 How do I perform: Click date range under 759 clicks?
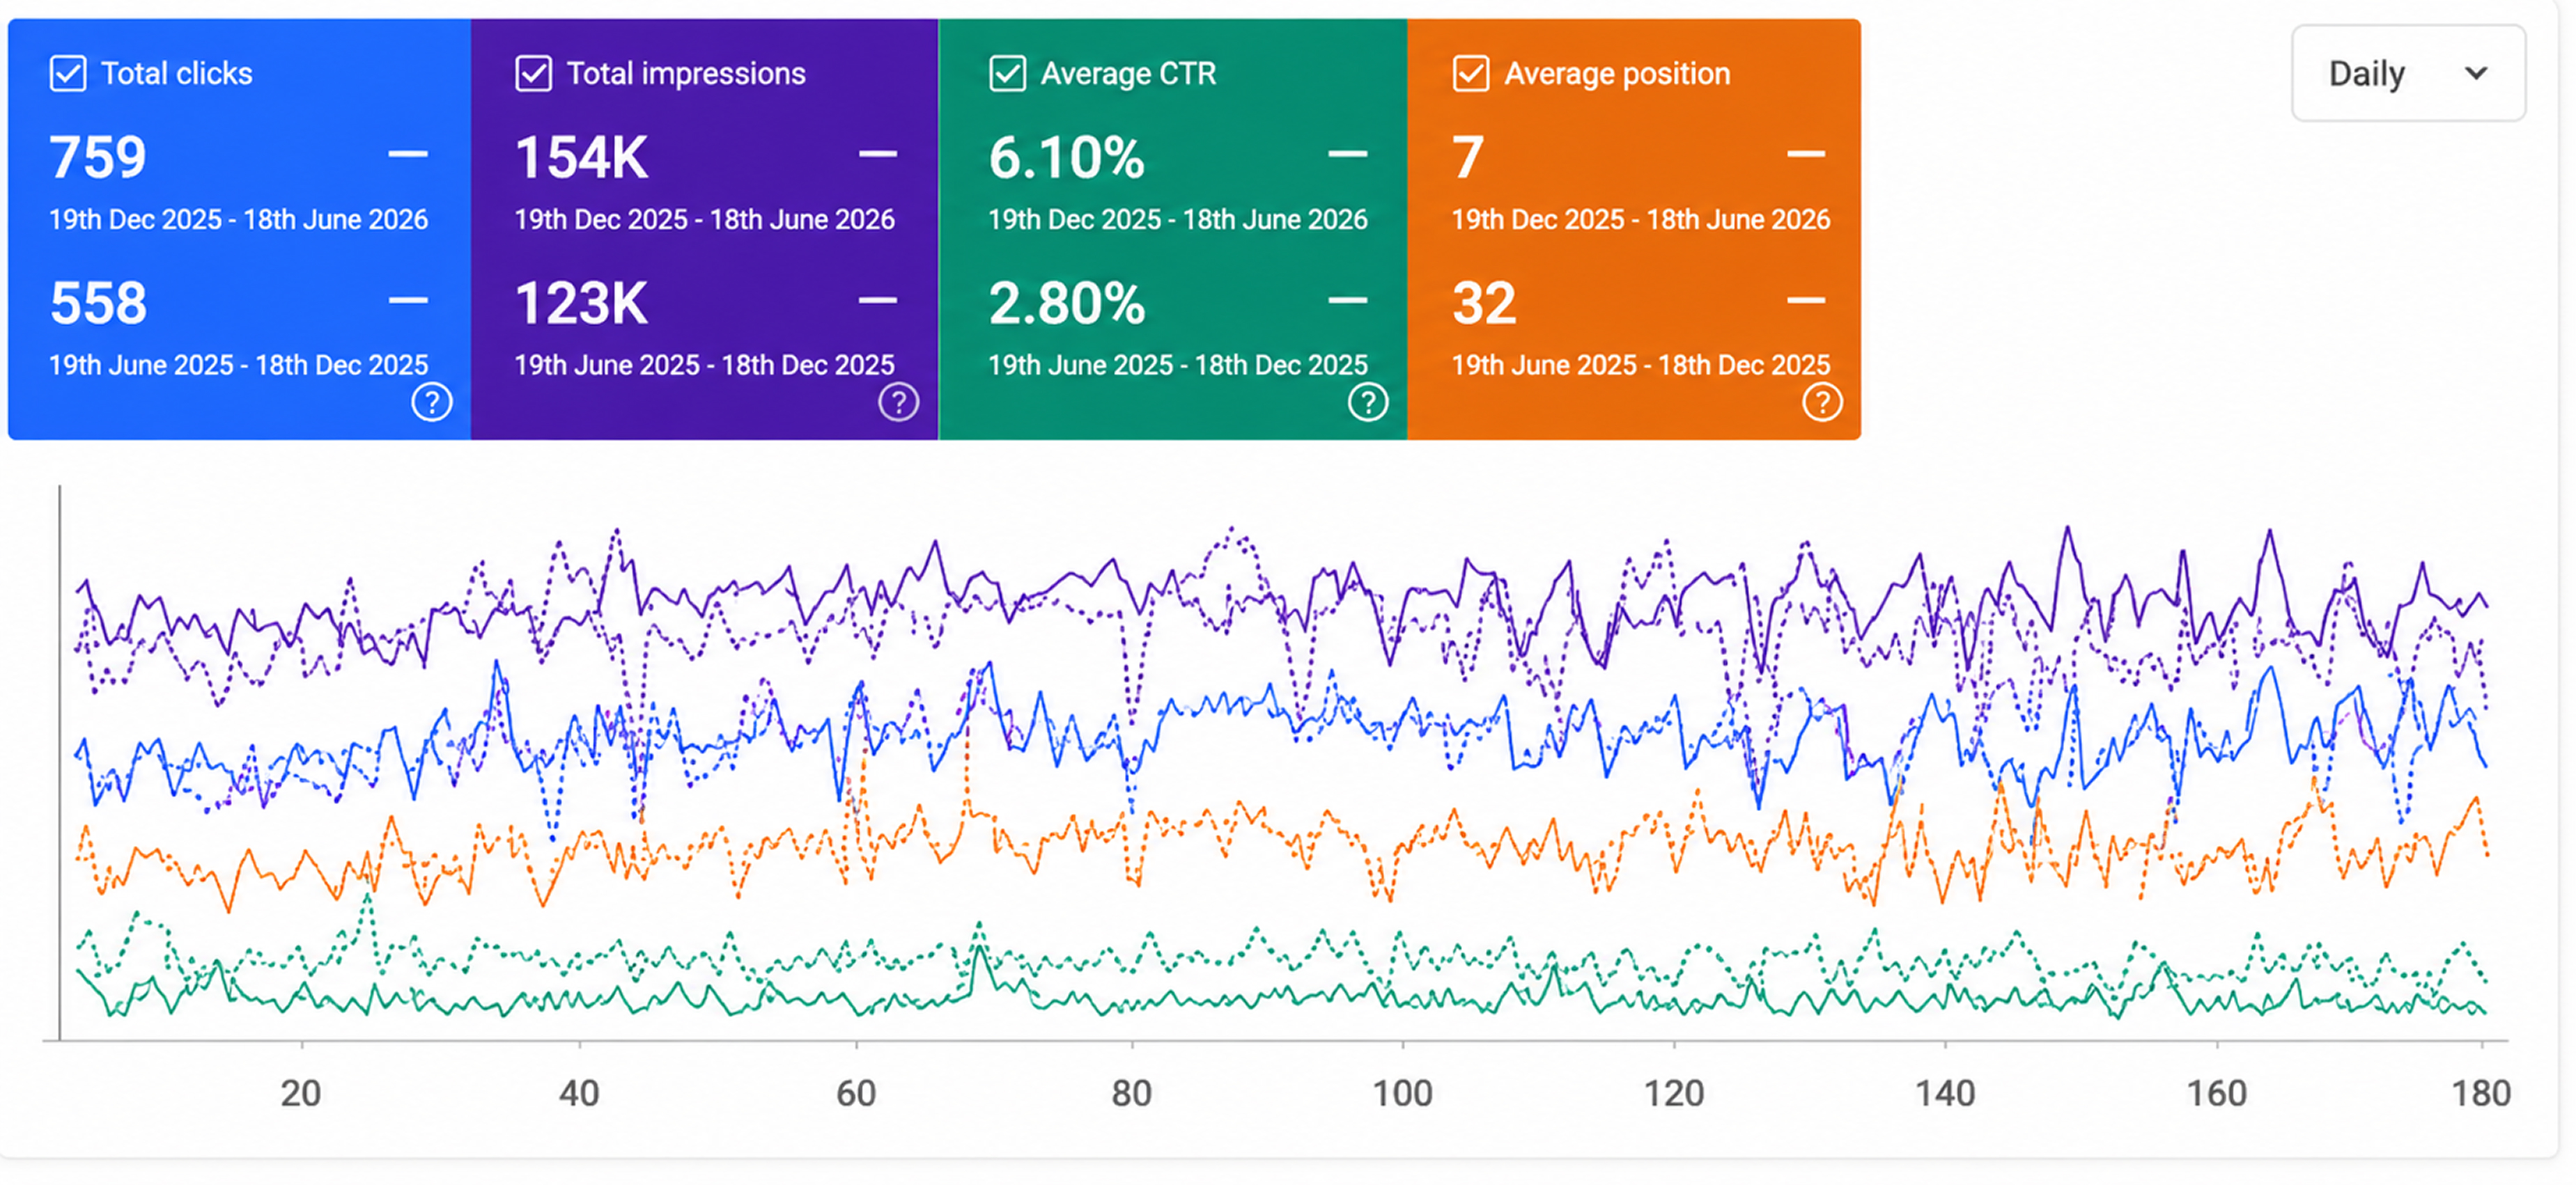tap(239, 220)
